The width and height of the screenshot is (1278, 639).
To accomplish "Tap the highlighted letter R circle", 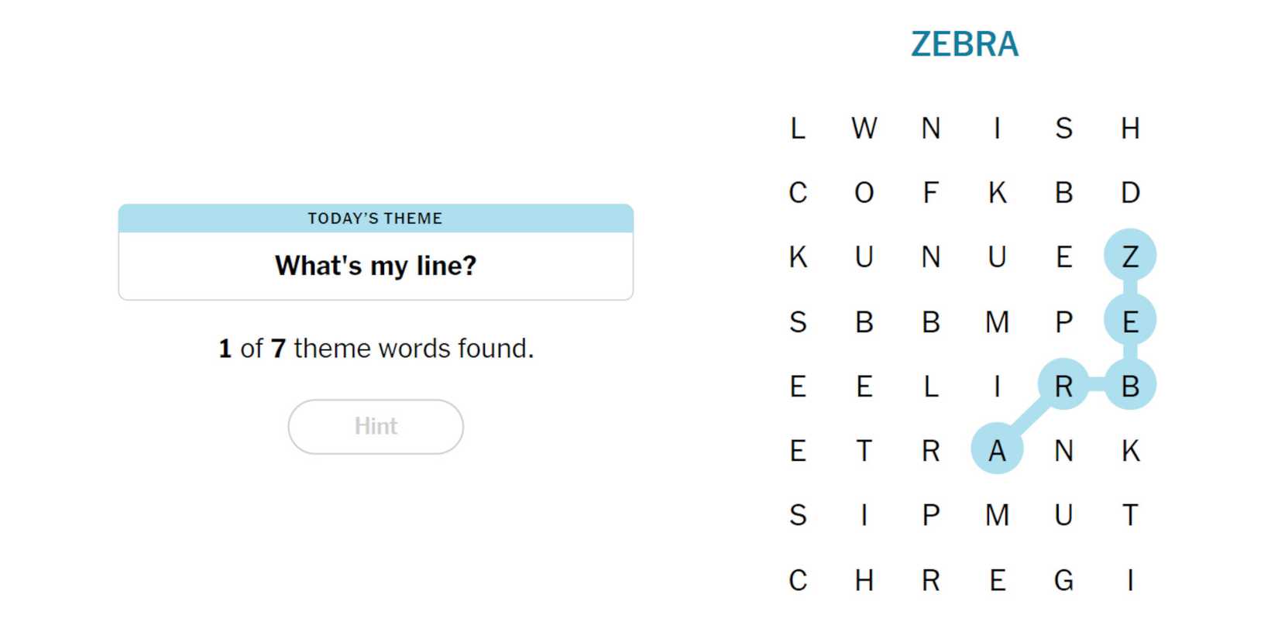I will click(x=1063, y=385).
